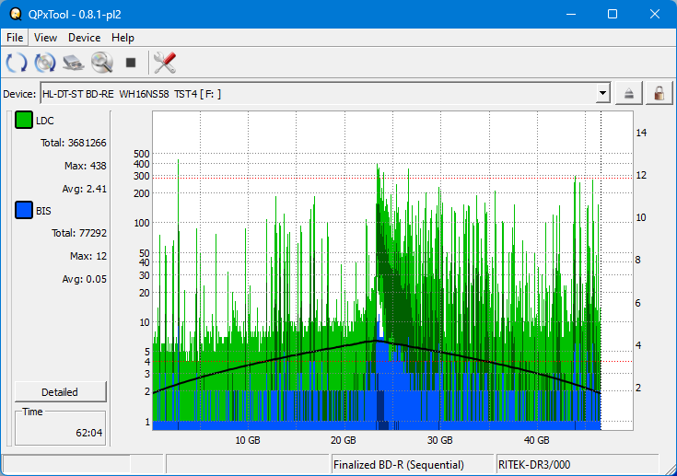This screenshot has height=476, width=677.
Task: Minimize the QPxTool window
Action: (571, 14)
